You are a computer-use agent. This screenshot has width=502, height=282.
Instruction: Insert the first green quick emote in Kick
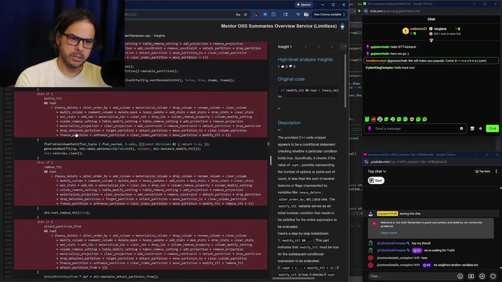click(367, 119)
